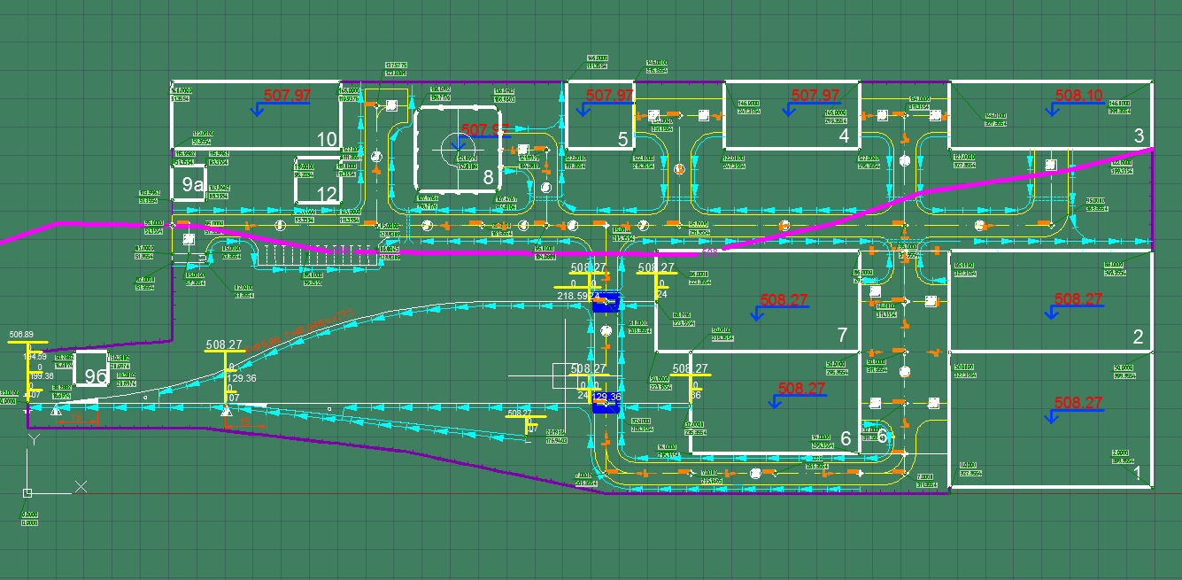Click the UCS Y axis label

coord(34,438)
